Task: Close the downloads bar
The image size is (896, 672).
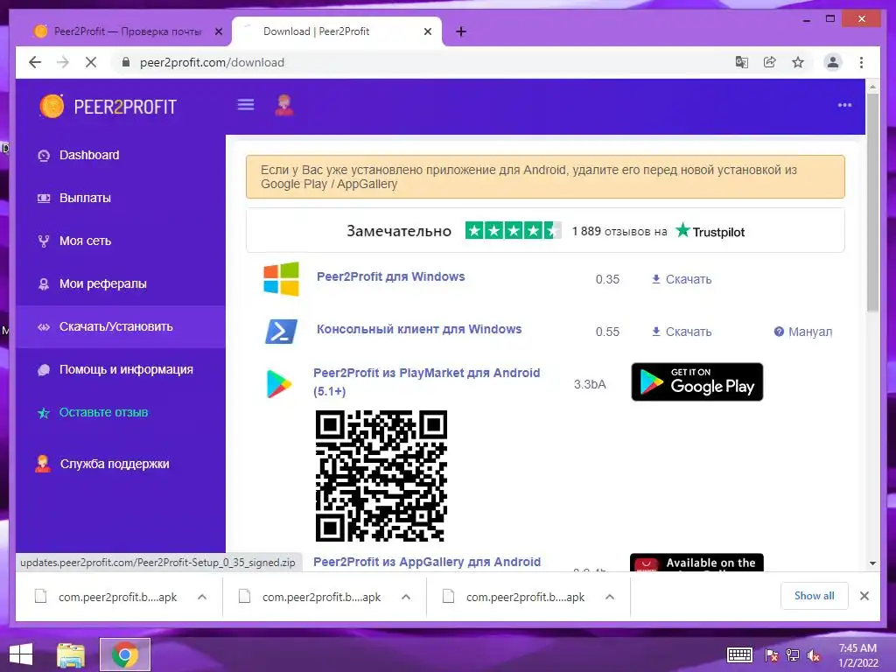Action: 864,596
